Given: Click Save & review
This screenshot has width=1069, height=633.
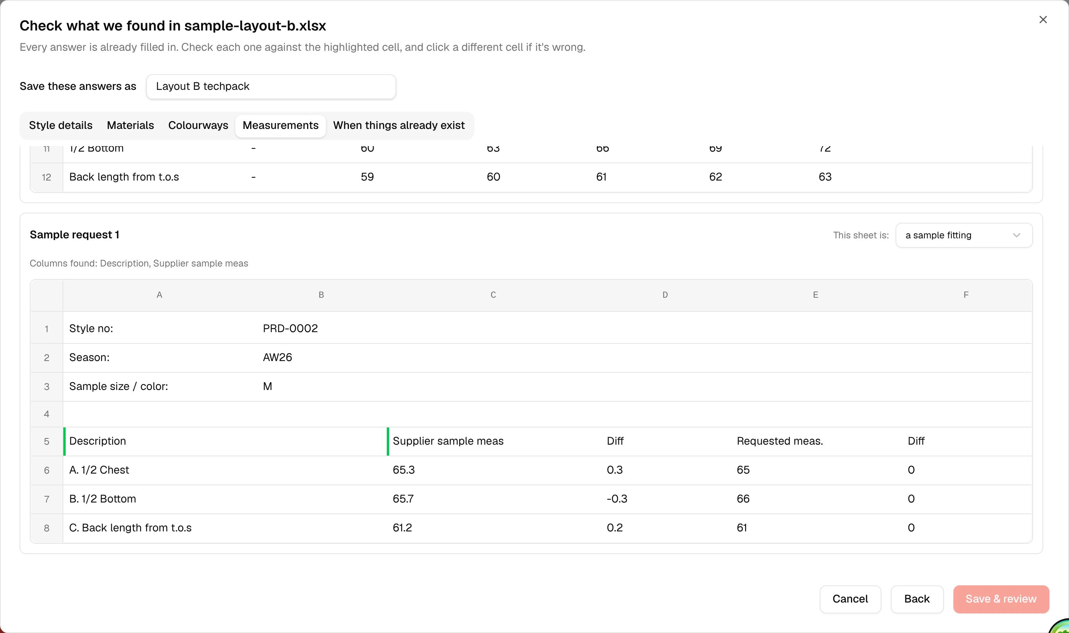Looking at the screenshot, I should pos(1001,599).
